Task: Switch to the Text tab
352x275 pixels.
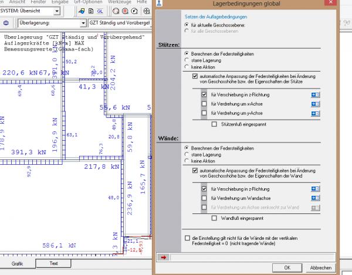Action: click(x=54, y=263)
